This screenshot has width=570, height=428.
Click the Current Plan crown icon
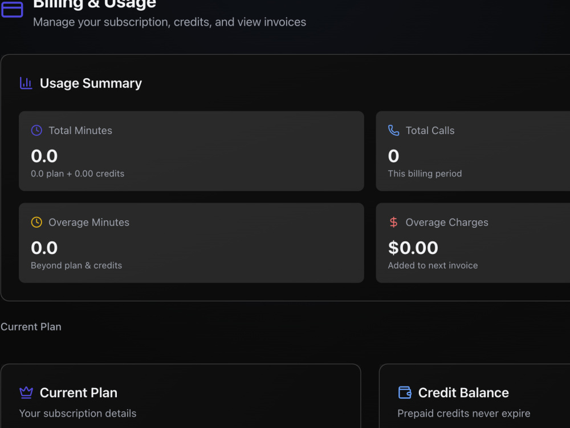[26, 393]
